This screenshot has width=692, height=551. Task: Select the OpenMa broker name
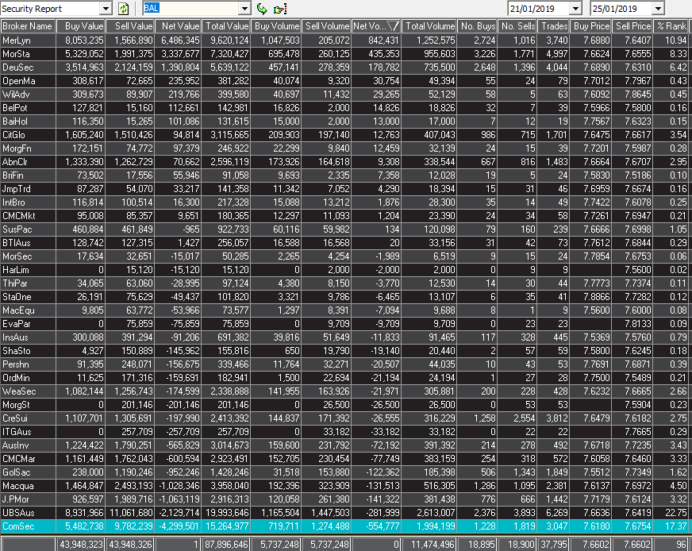(x=18, y=81)
